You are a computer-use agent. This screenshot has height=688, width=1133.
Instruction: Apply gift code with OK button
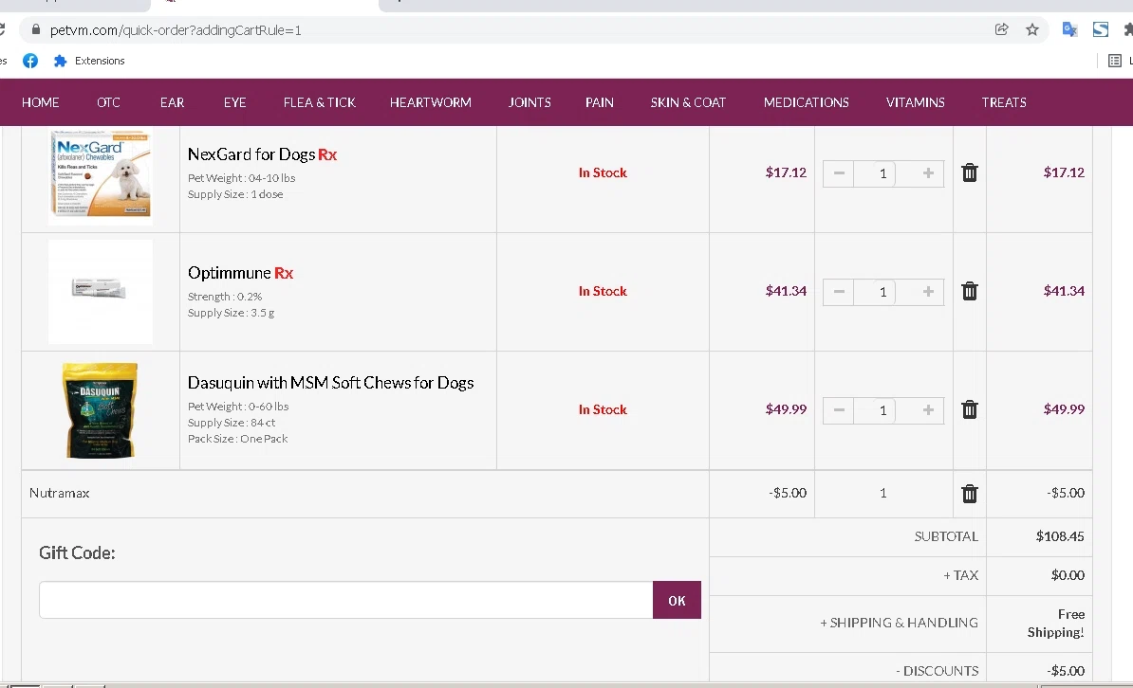pos(678,600)
